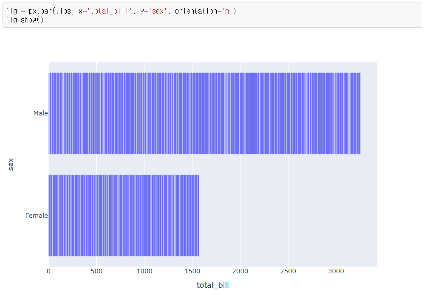
Task: Click the 'Male' y-axis label
Action: pos(41,113)
